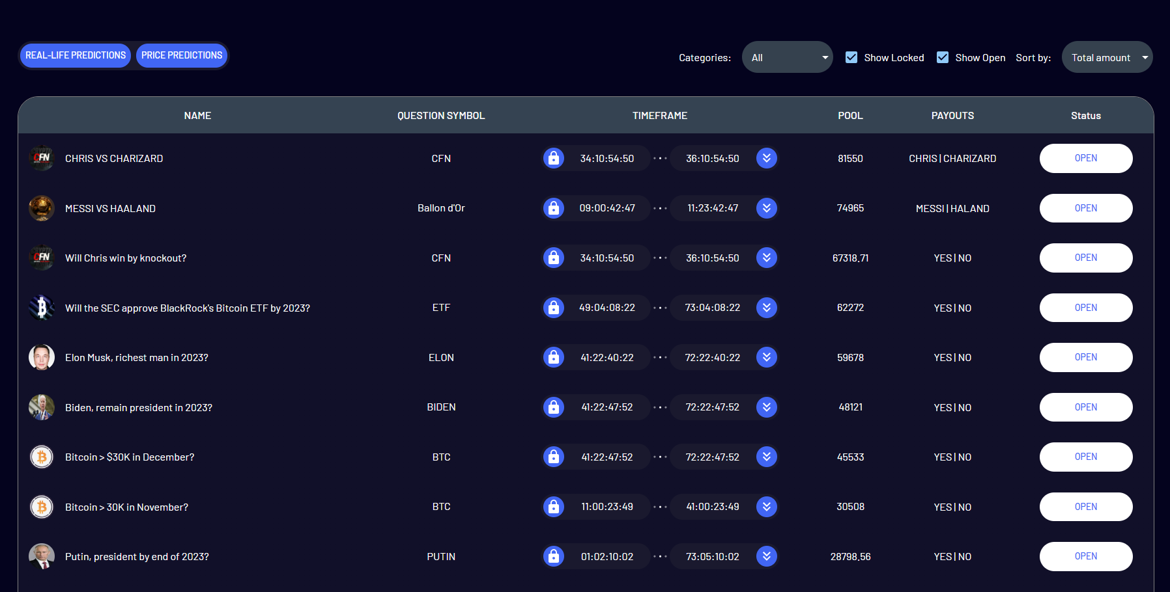Click 'Putin, president by end of 2023?'
The image size is (1170, 592).
137,557
